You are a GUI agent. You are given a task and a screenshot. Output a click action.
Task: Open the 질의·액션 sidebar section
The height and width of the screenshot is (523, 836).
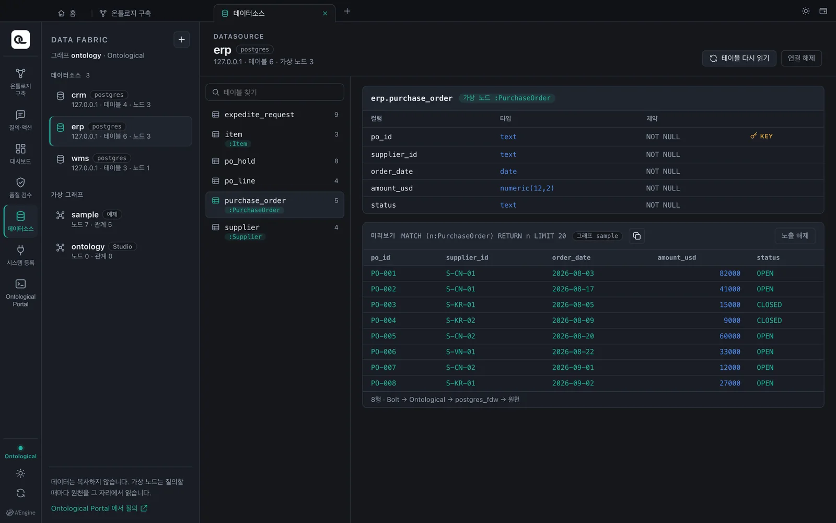pyautogui.click(x=20, y=120)
